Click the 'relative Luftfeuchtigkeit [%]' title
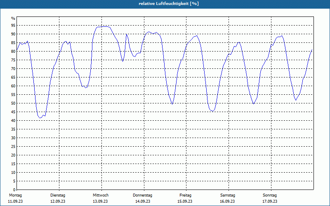330x206 pixels. tap(169, 4)
